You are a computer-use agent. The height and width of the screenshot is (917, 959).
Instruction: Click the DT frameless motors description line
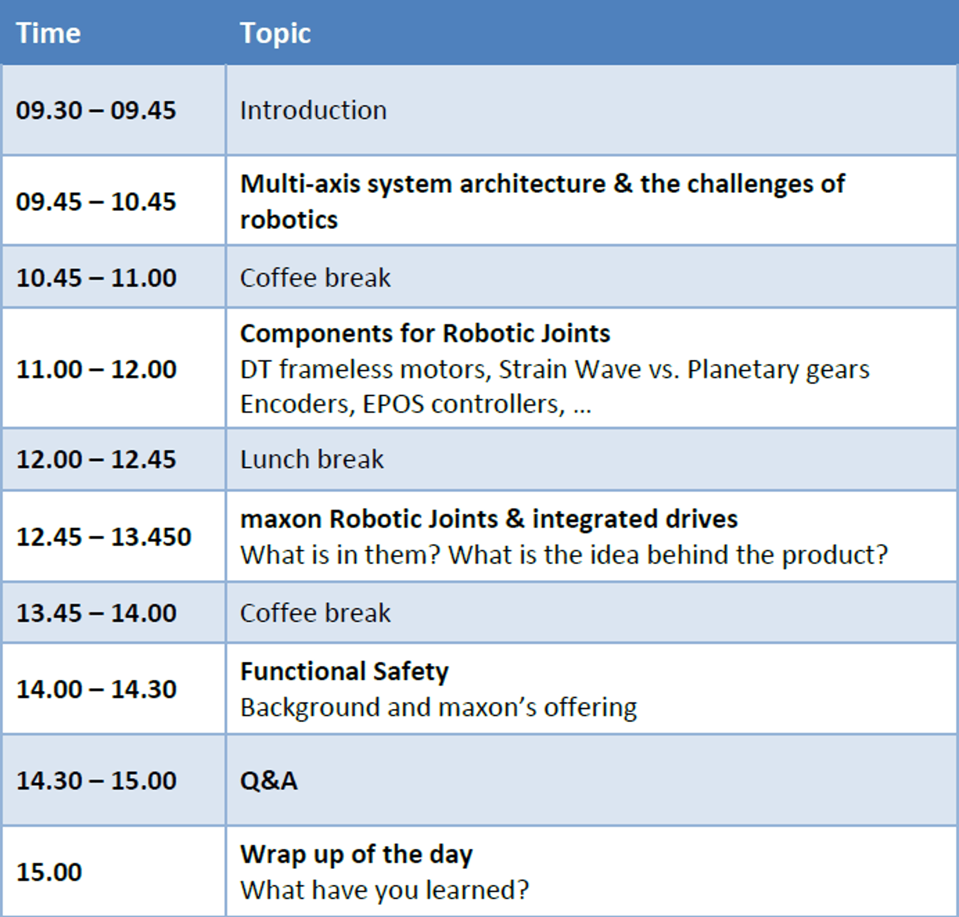(554, 369)
